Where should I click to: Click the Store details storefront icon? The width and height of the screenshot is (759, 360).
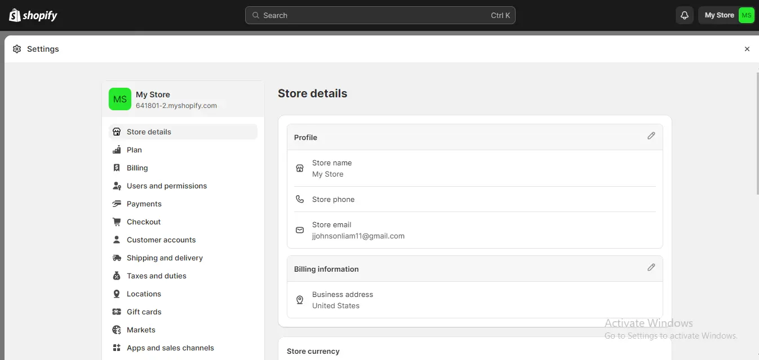tap(117, 132)
